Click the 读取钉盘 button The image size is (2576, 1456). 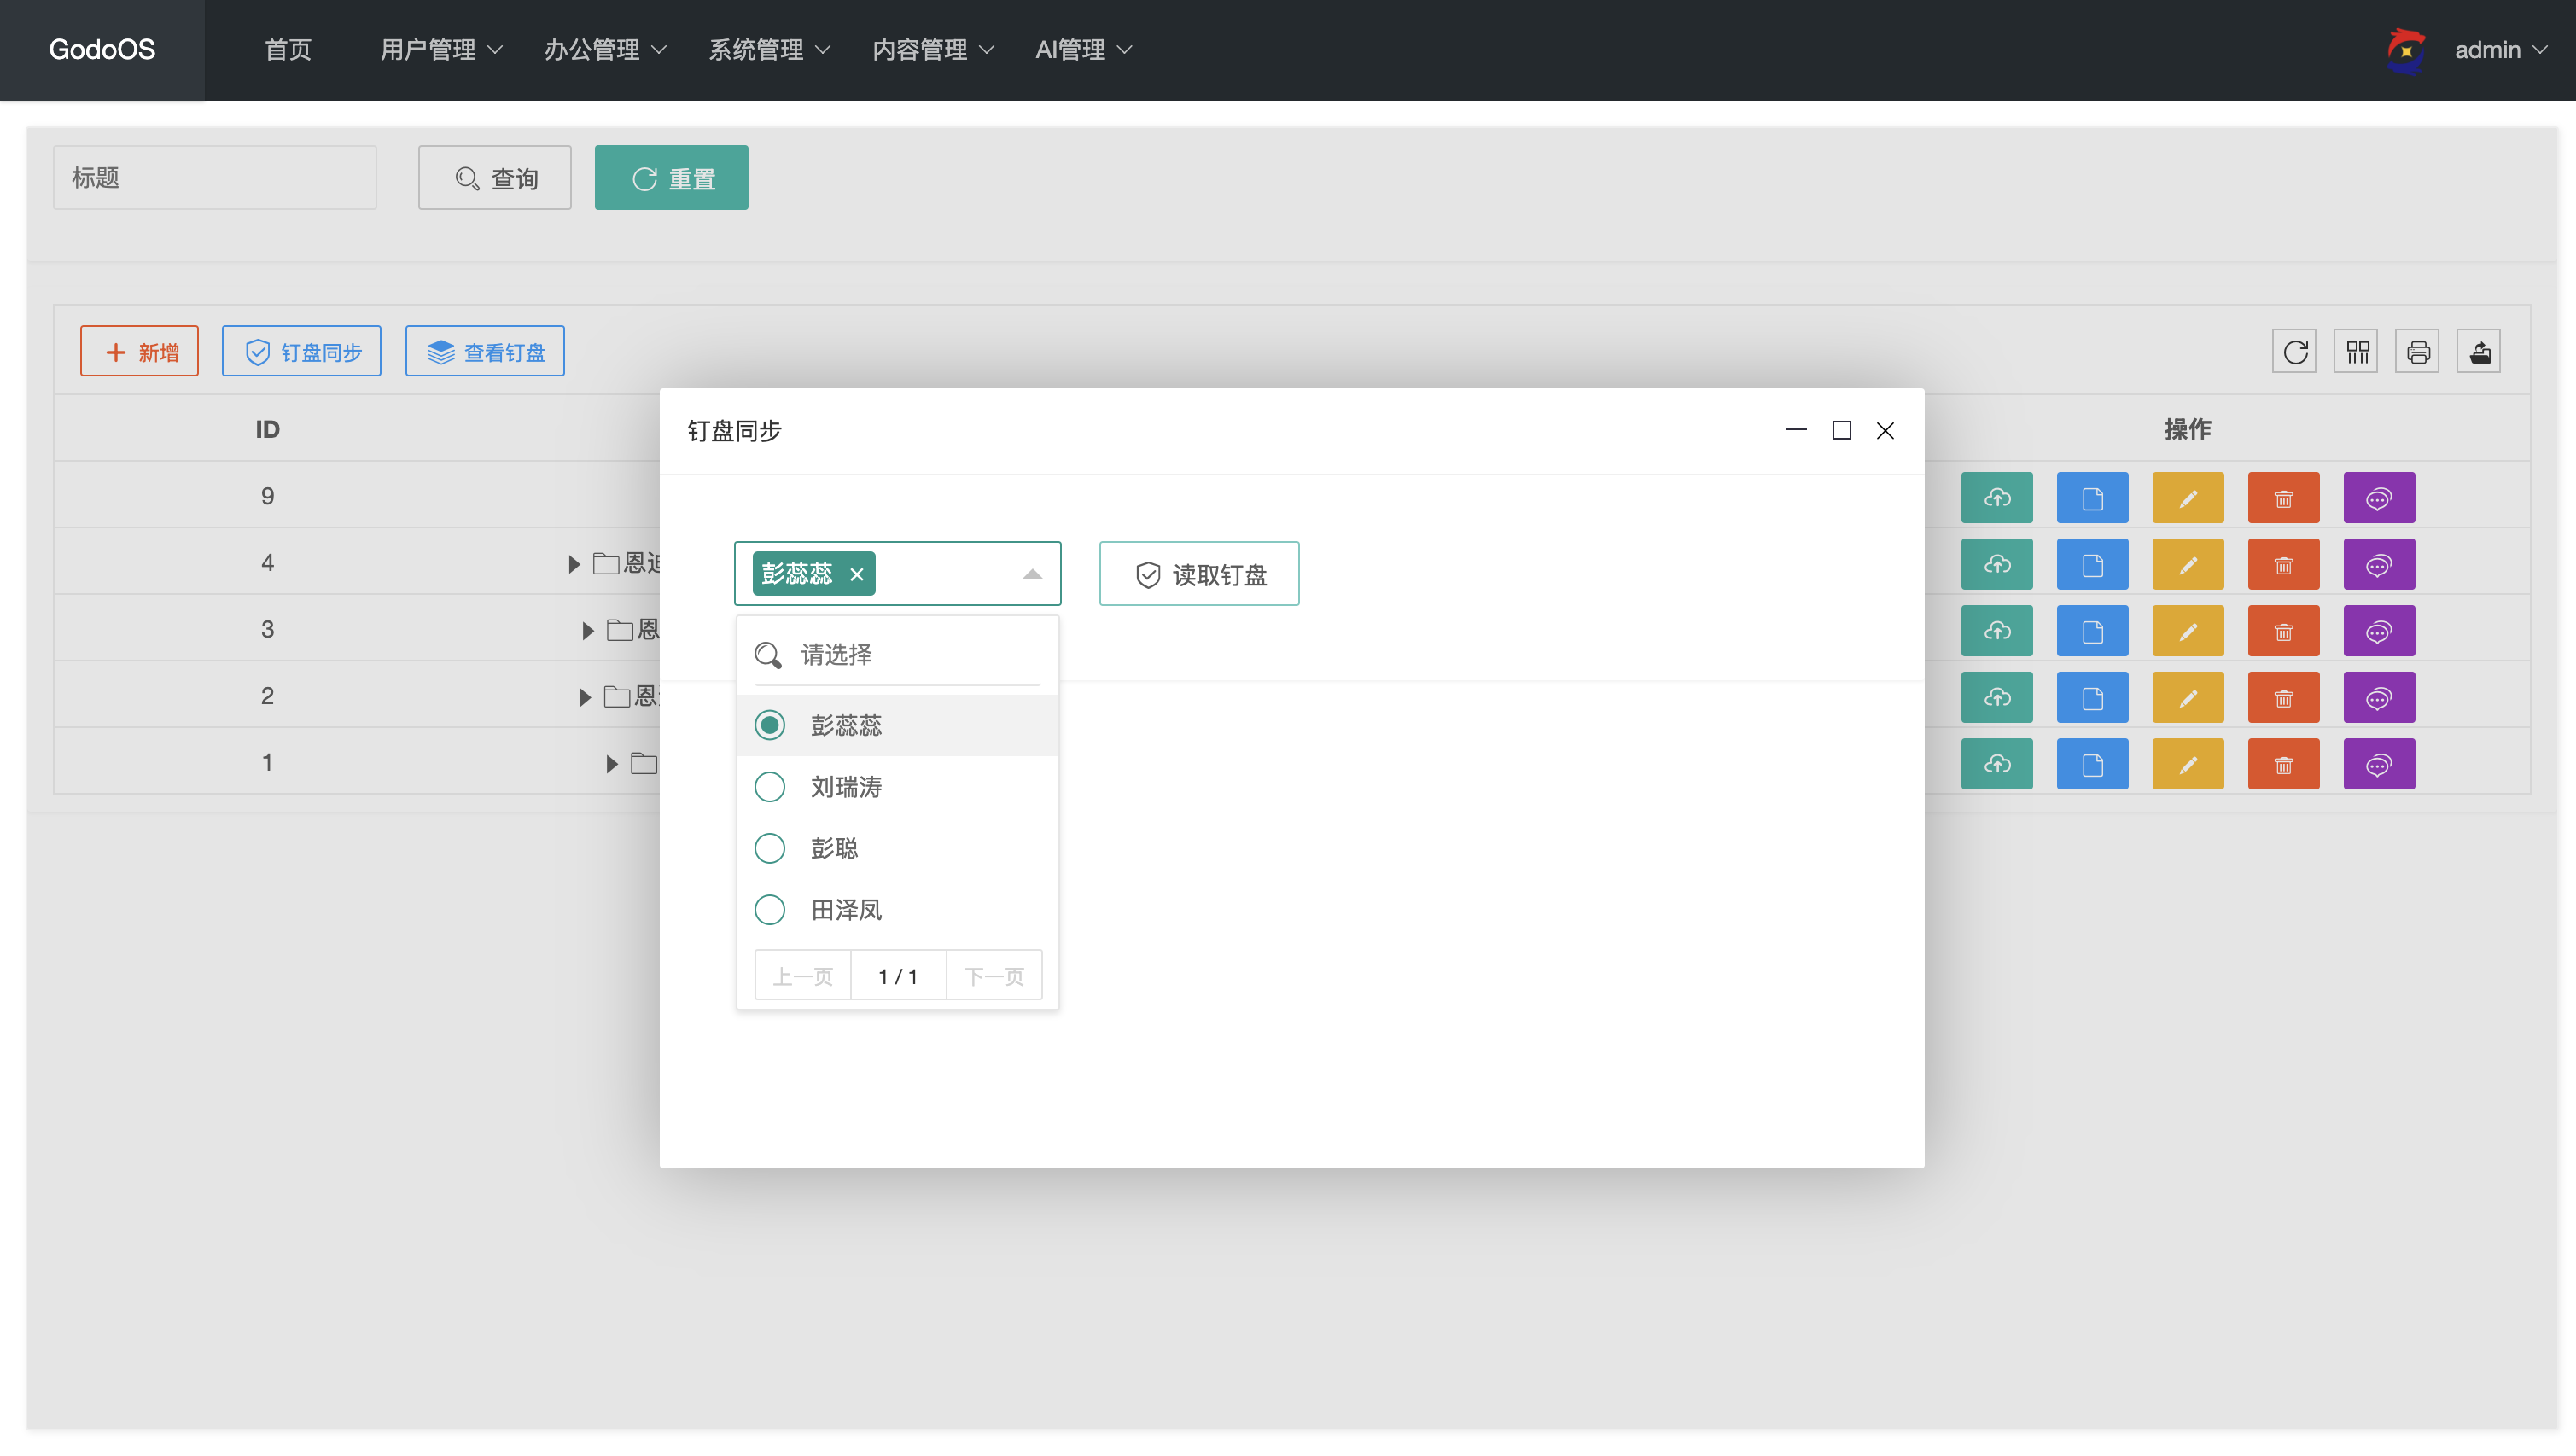[x=1198, y=574]
